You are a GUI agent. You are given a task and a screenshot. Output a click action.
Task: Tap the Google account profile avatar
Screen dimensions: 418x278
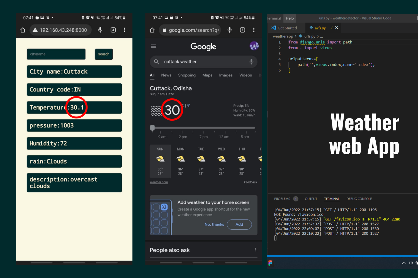(254, 46)
